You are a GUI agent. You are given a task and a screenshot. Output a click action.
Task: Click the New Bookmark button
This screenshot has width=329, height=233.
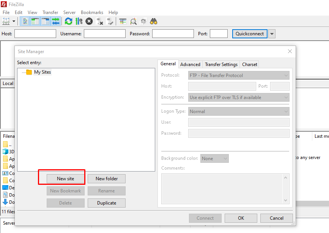(66, 191)
